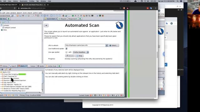Expand the Cross Site Scripting alert node
The width and height of the screenshot is (200, 112).
(1, 74)
